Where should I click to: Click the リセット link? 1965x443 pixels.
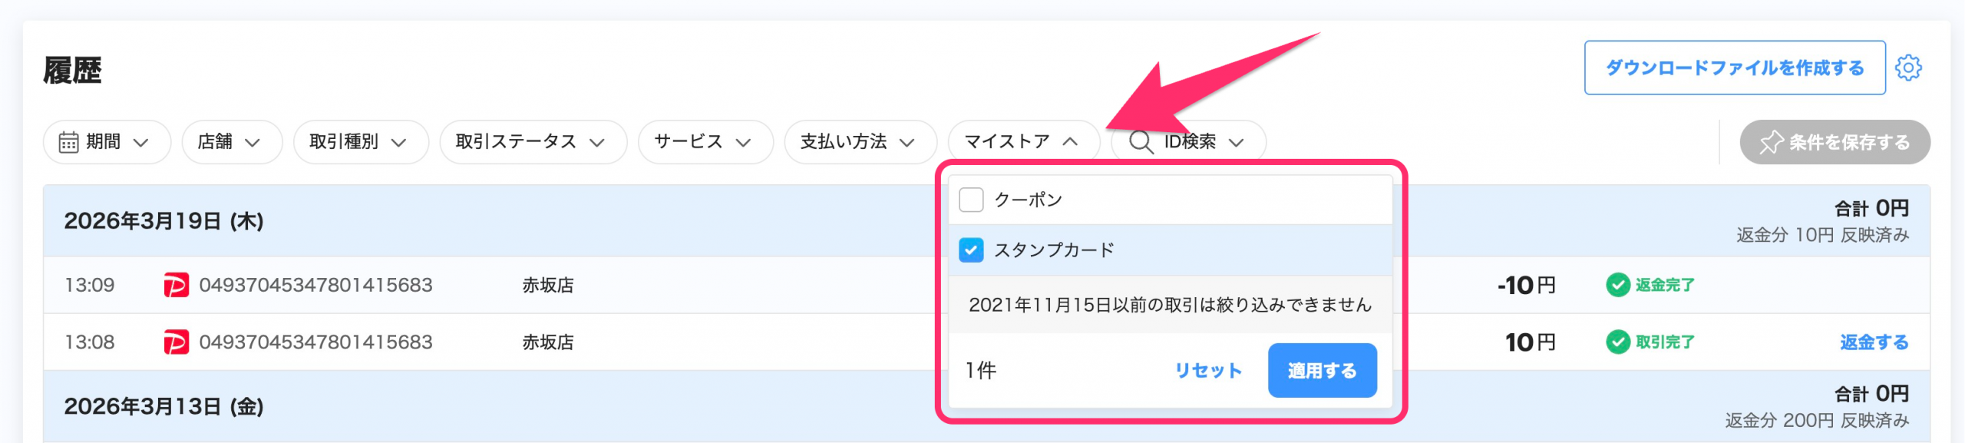[1208, 371]
